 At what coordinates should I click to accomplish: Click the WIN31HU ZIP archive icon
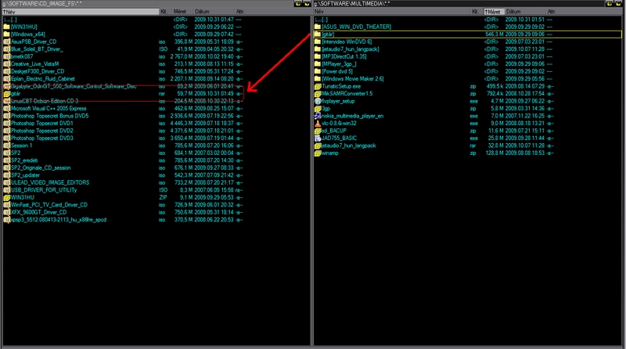point(6,197)
